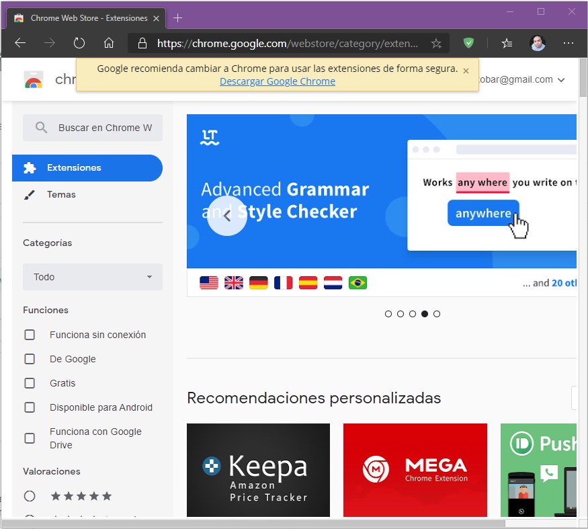The height and width of the screenshot is (529, 588).
Task: Reload the page with refresh icon
Action: coord(79,43)
